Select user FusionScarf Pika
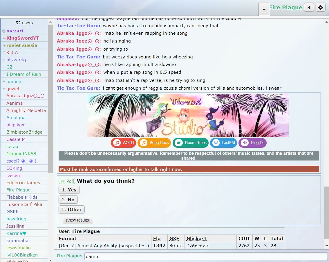329x262 pixels. (x=24, y=204)
